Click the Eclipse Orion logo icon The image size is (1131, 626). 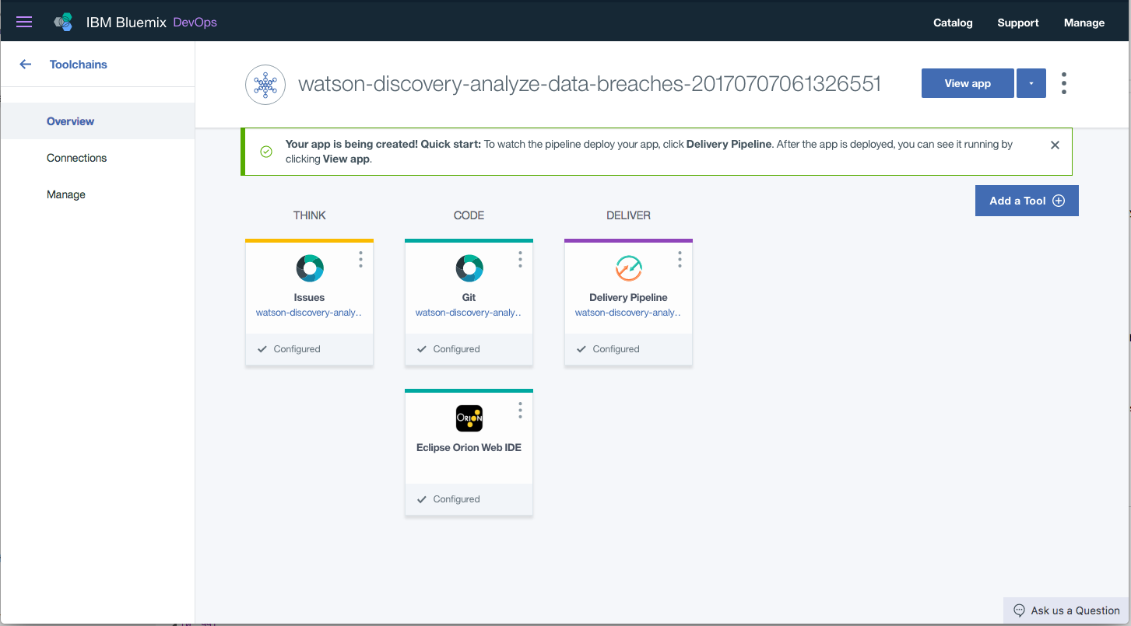[469, 418]
